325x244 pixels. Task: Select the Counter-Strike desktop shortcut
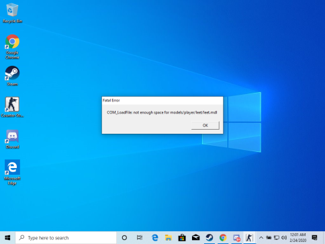[x=12, y=107]
